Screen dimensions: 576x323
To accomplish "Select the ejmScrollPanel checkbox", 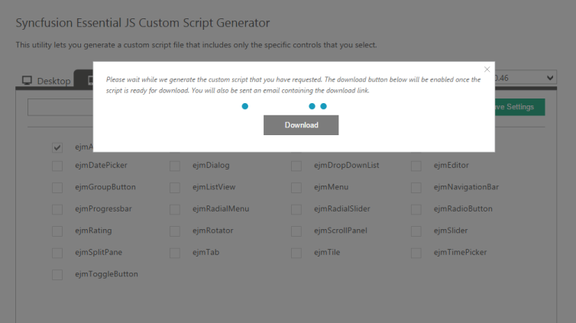I will coord(296,231).
